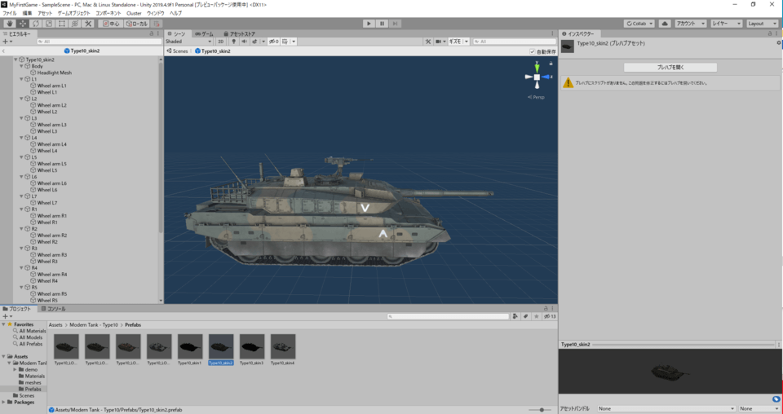Open the Collab button

[639, 24]
